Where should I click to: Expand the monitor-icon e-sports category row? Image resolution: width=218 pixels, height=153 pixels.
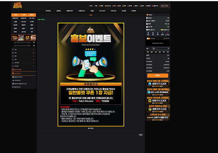tap(23, 66)
